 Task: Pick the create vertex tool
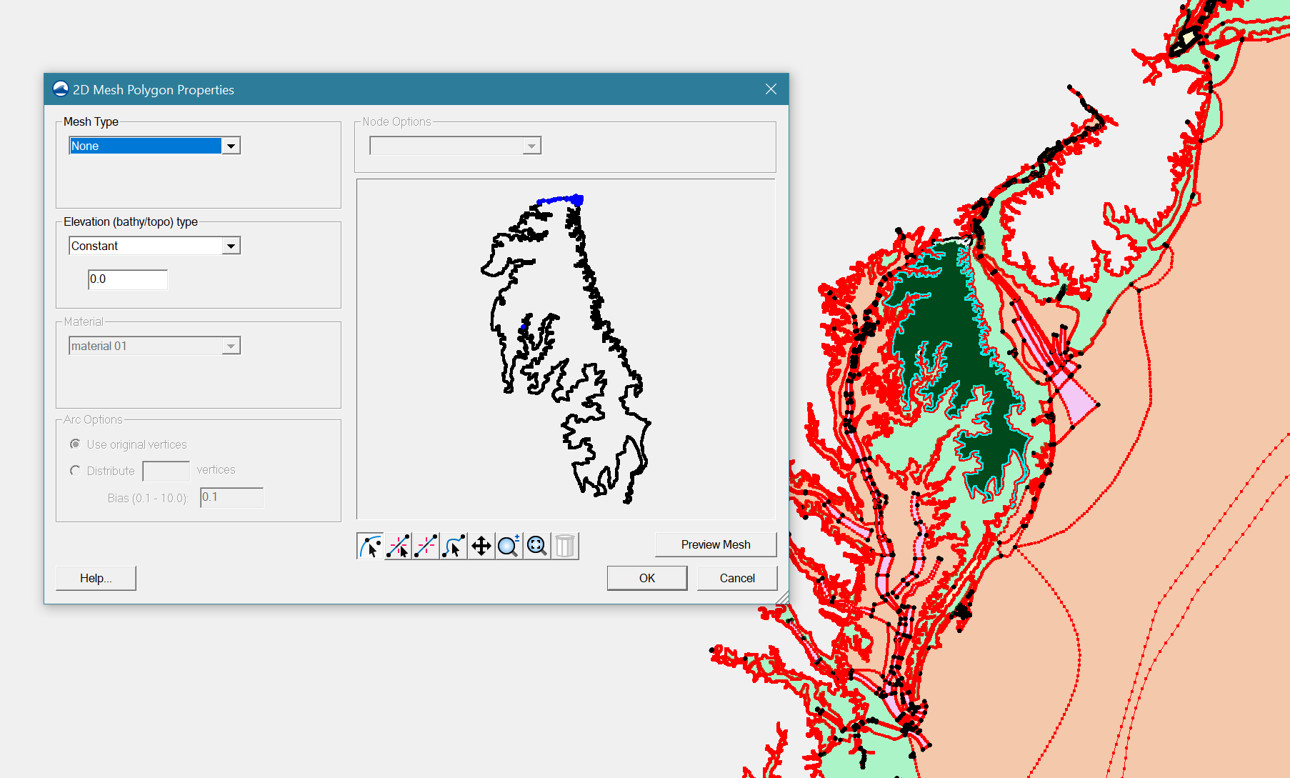(x=426, y=546)
